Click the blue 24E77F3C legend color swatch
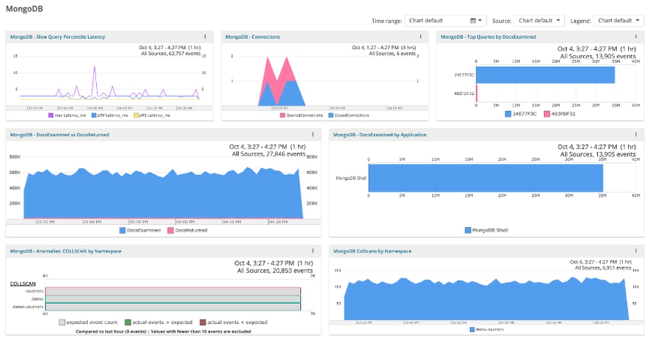This screenshot has height=340, width=647. point(510,114)
